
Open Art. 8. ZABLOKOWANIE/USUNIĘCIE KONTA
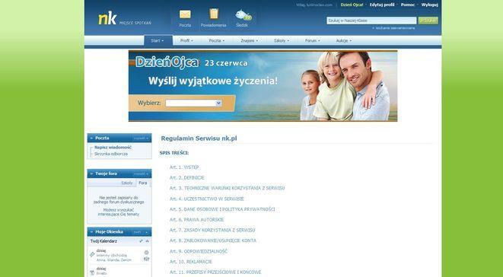click(x=213, y=240)
